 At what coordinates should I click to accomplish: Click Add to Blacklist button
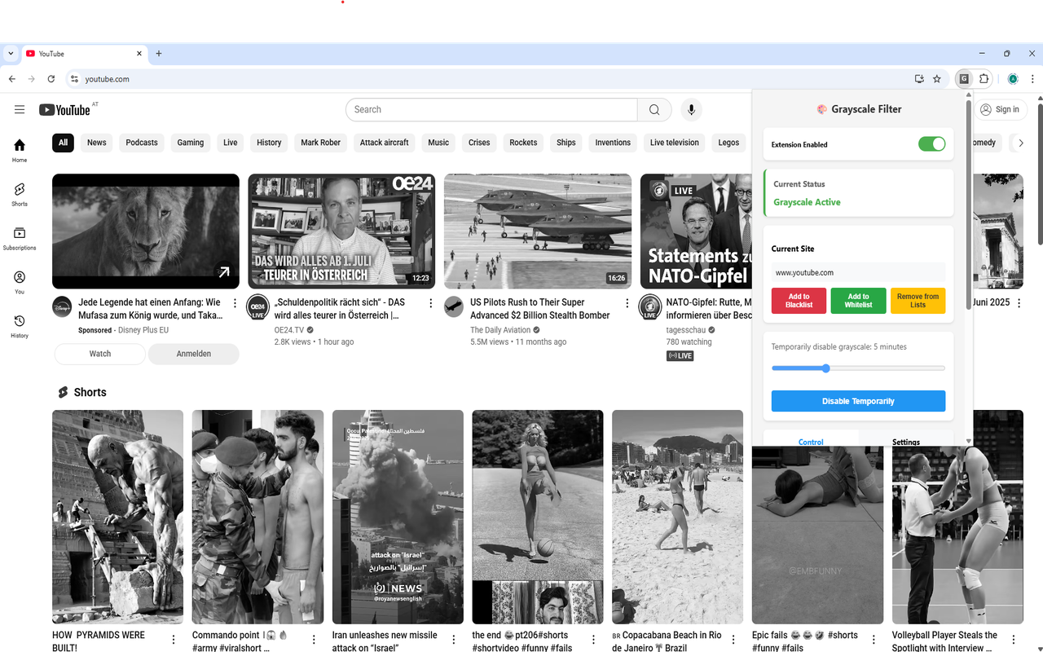799,301
